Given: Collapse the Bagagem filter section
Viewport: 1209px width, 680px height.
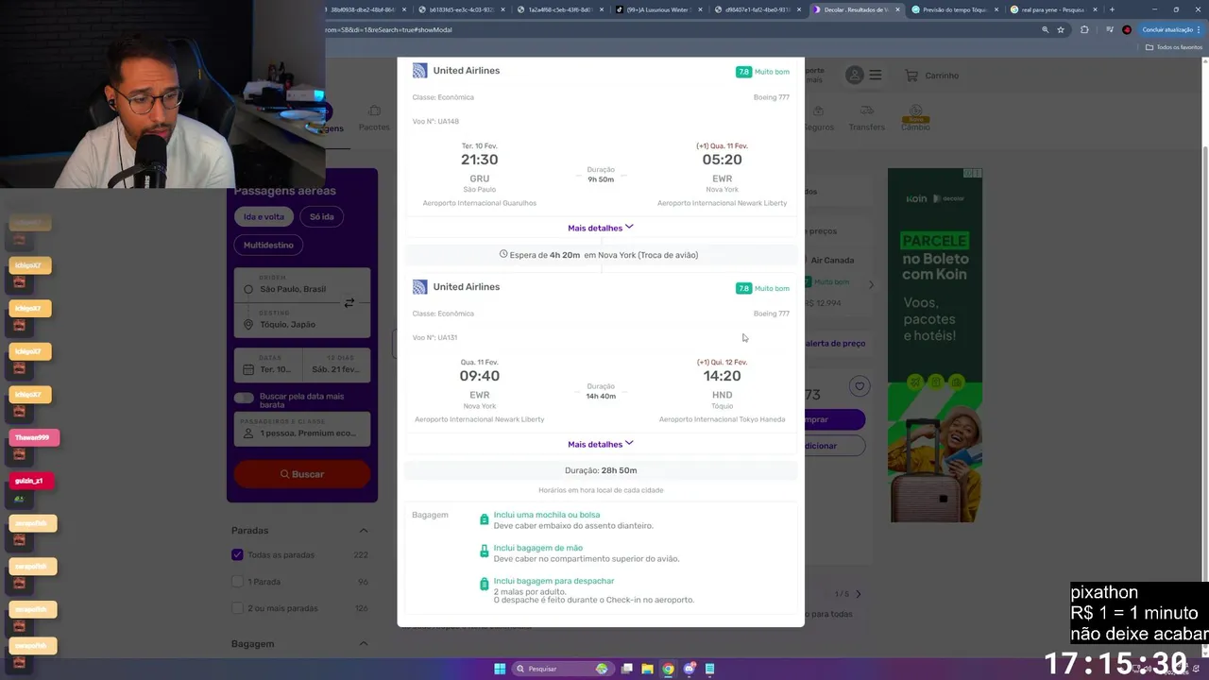Looking at the screenshot, I should point(363,644).
